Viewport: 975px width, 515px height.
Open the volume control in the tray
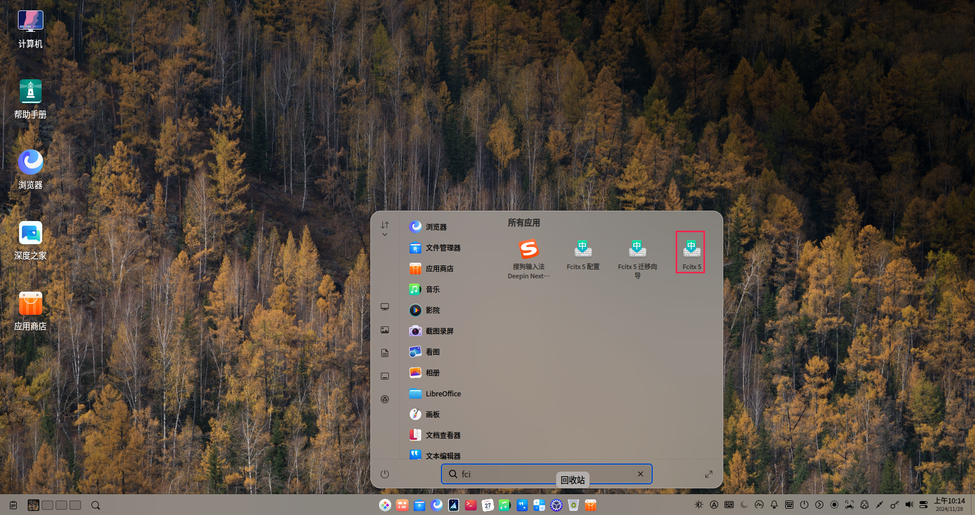point(909,505)
